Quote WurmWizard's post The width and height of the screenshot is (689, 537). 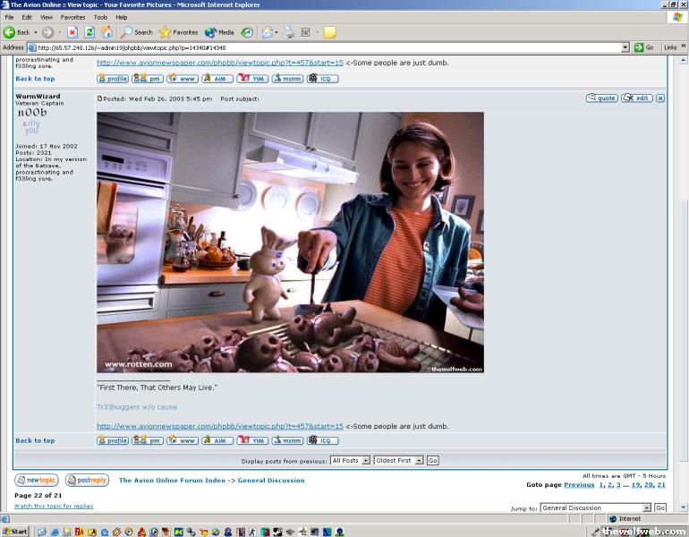coord(602,98)
